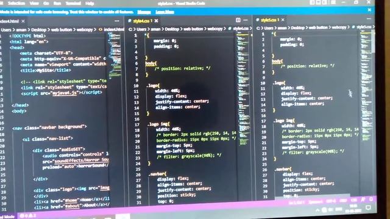
Task: Close the index4.html tab
Action: click(x=23, y=21)
